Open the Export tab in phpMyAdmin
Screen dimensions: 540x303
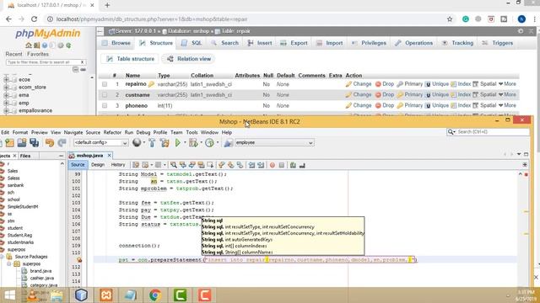(294, 43)
